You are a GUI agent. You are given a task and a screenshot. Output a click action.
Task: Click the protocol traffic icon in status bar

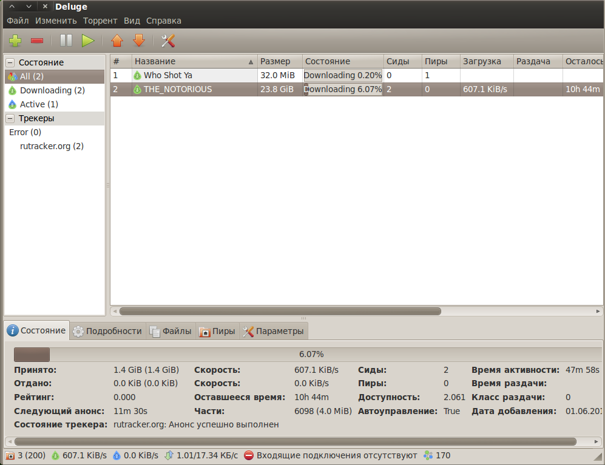tap(169, 456)
